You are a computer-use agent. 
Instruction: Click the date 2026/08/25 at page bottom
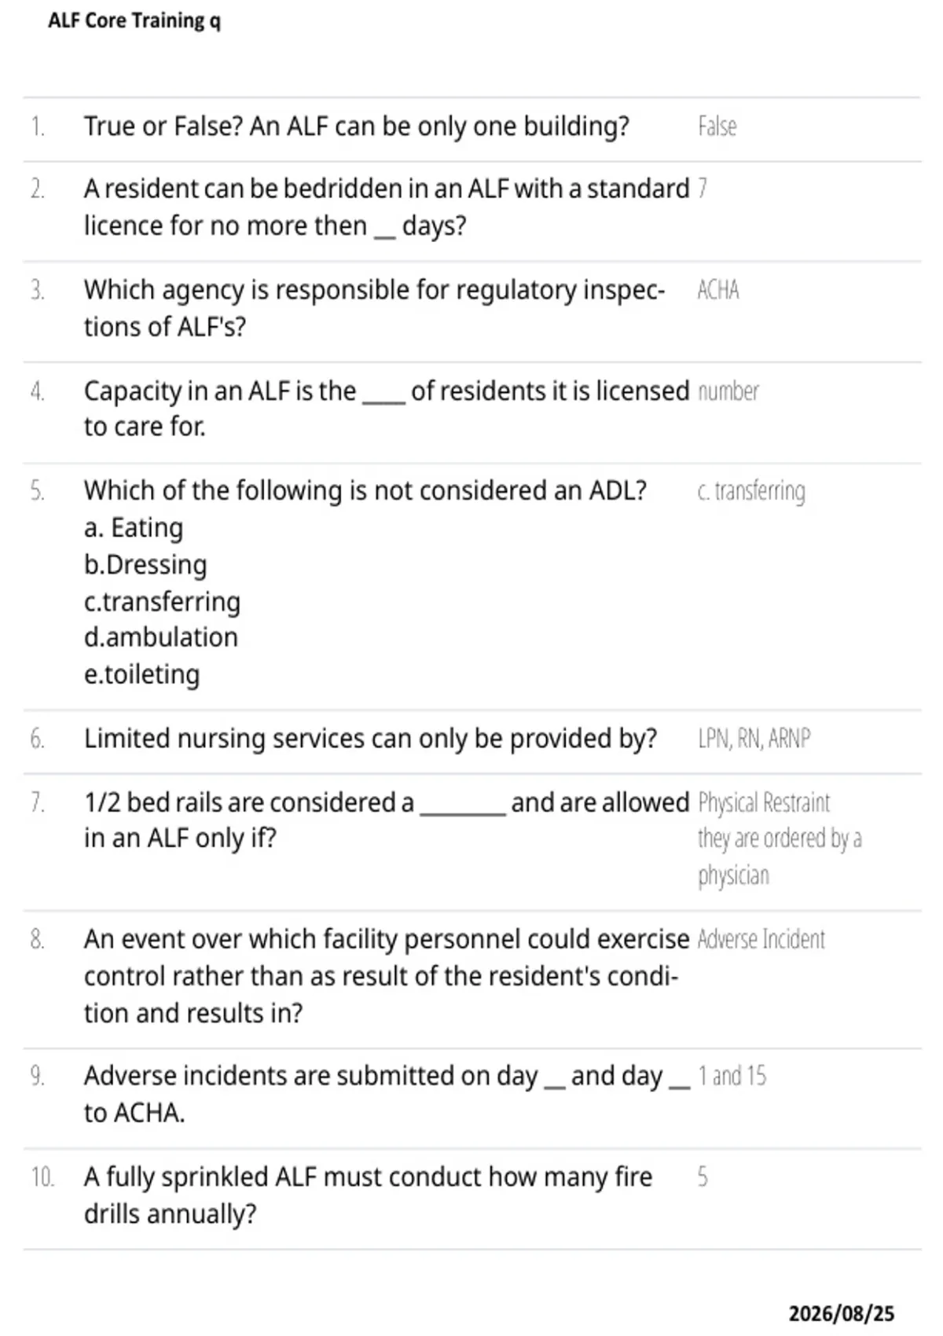tap(842, 1313)
